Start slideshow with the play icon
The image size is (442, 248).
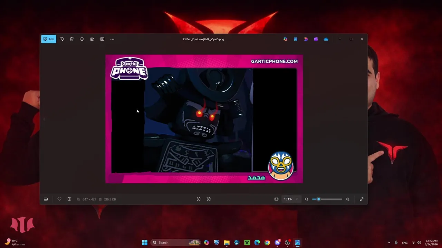tap(102, 39)
